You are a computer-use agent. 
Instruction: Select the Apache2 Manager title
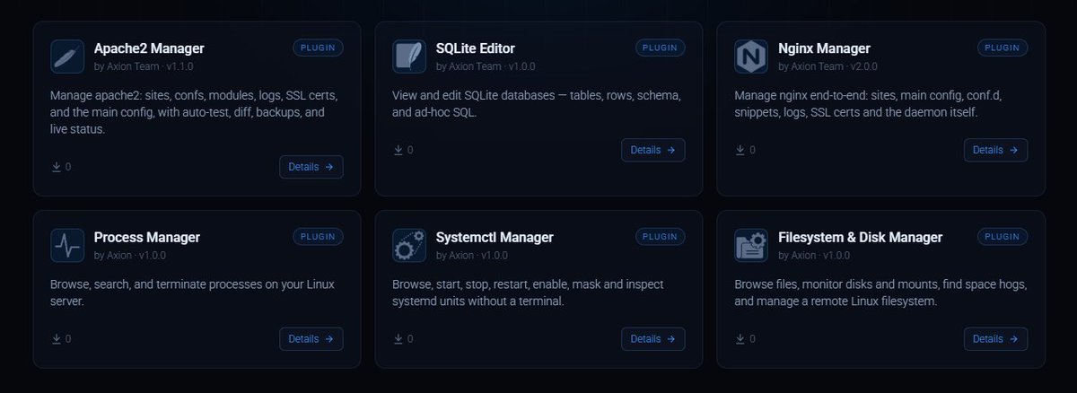(149, 48)
